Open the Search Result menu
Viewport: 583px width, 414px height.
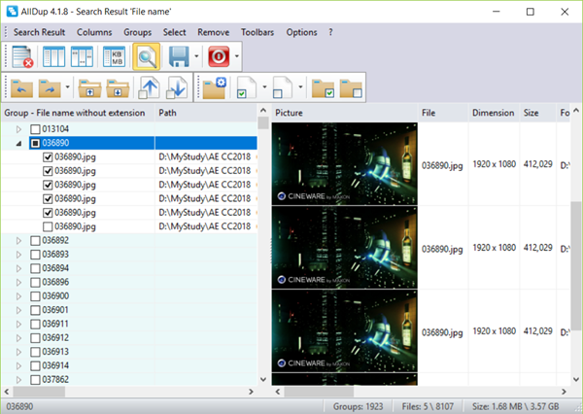point(40,32)
